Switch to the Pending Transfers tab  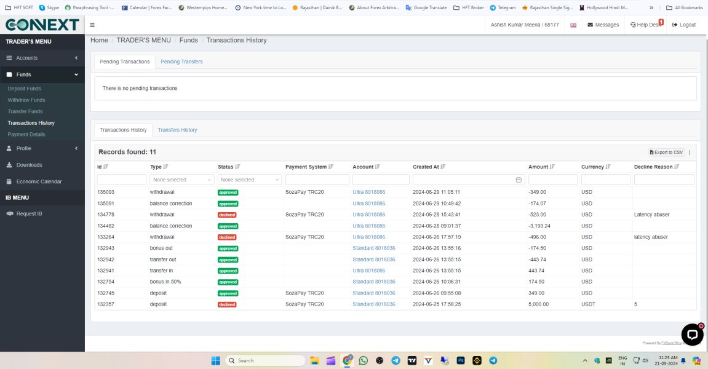coord(181,61)
